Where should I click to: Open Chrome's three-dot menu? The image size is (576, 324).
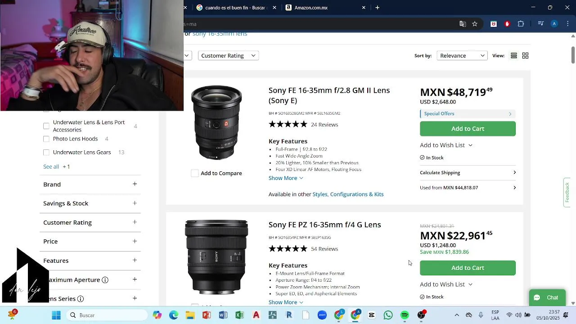coord(568,24)
